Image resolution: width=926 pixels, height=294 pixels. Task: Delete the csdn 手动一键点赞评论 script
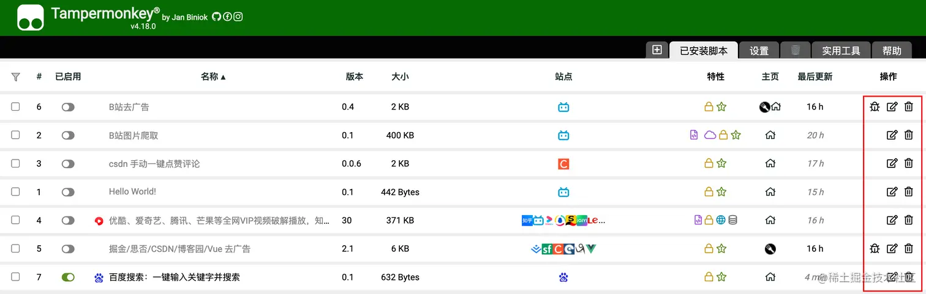pyautogui.click(x=909, y=163)
